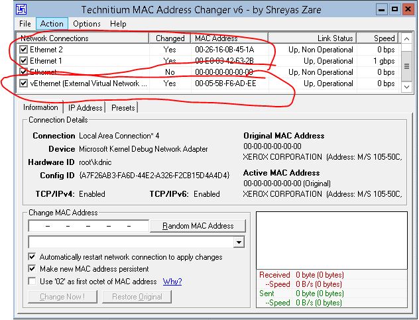Uncheck the Ethernet 2 connection checkbox
The height and width of the screenshot is (320, 419).
click(23, 50)
